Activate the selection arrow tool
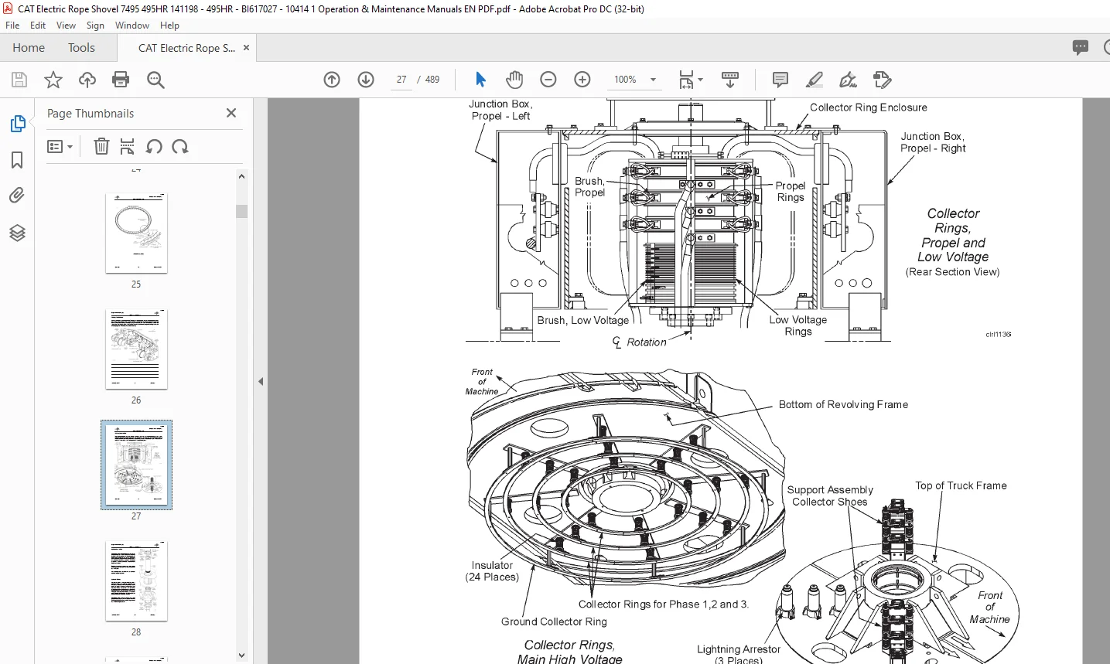Screen dimensions: 1110x664 480,80
